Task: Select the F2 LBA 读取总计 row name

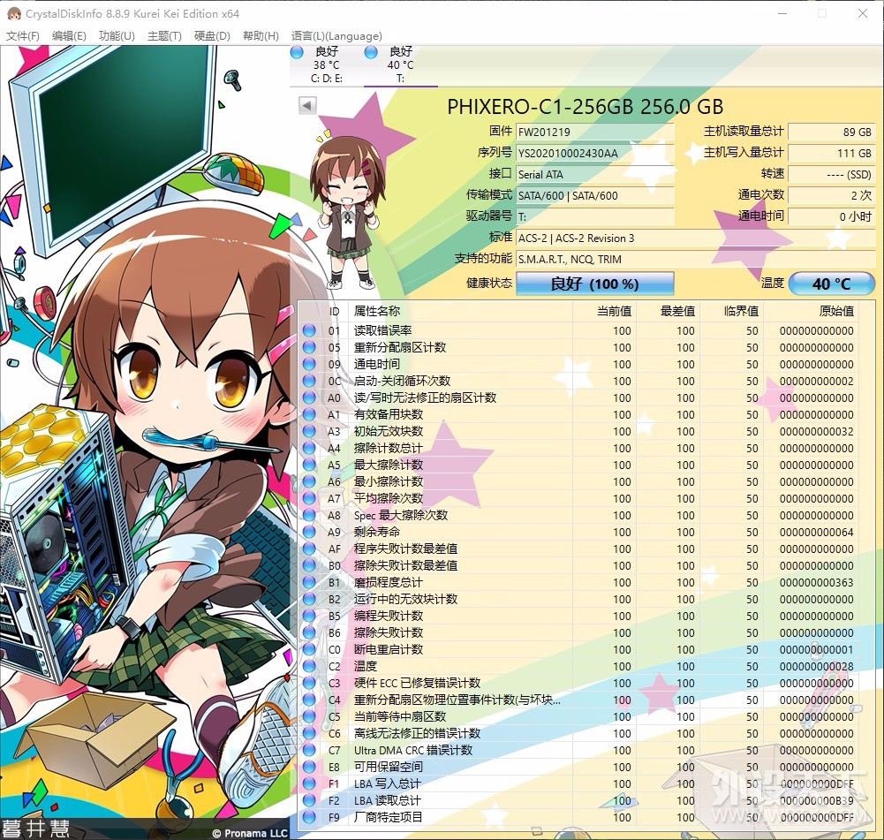Action: point(388,800)
